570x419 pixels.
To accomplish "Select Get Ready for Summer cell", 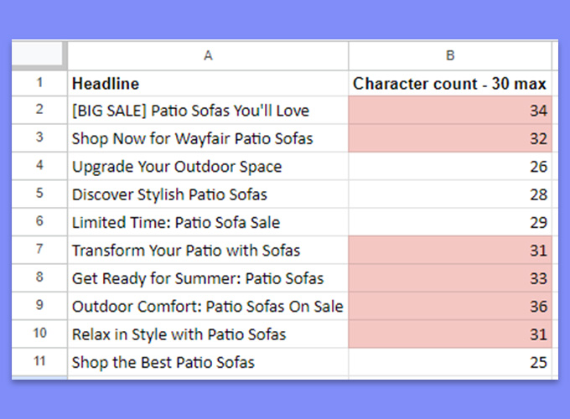I will click(208, 278).
